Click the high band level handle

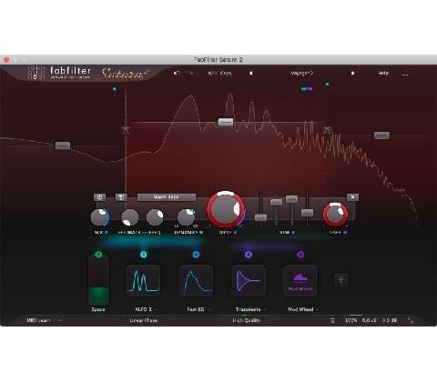tap(381, 136)
